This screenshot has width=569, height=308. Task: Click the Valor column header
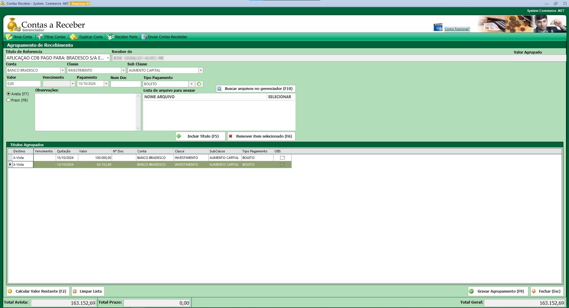click(x=95, y=151)
